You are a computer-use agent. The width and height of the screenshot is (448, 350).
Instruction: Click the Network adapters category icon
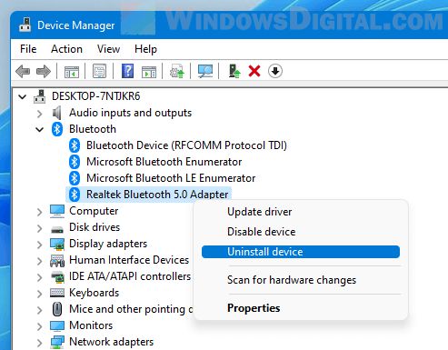57,342
